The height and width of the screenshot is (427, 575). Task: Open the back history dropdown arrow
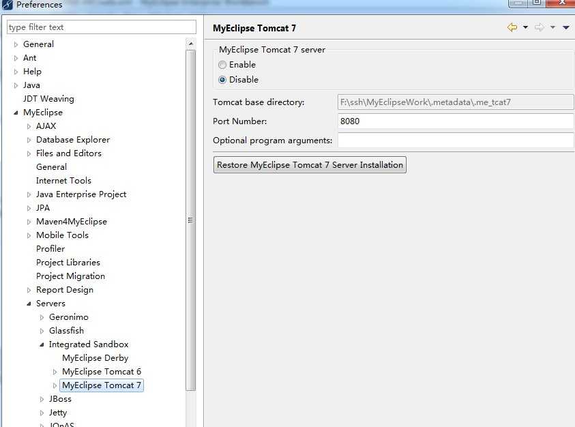(525, 27)
